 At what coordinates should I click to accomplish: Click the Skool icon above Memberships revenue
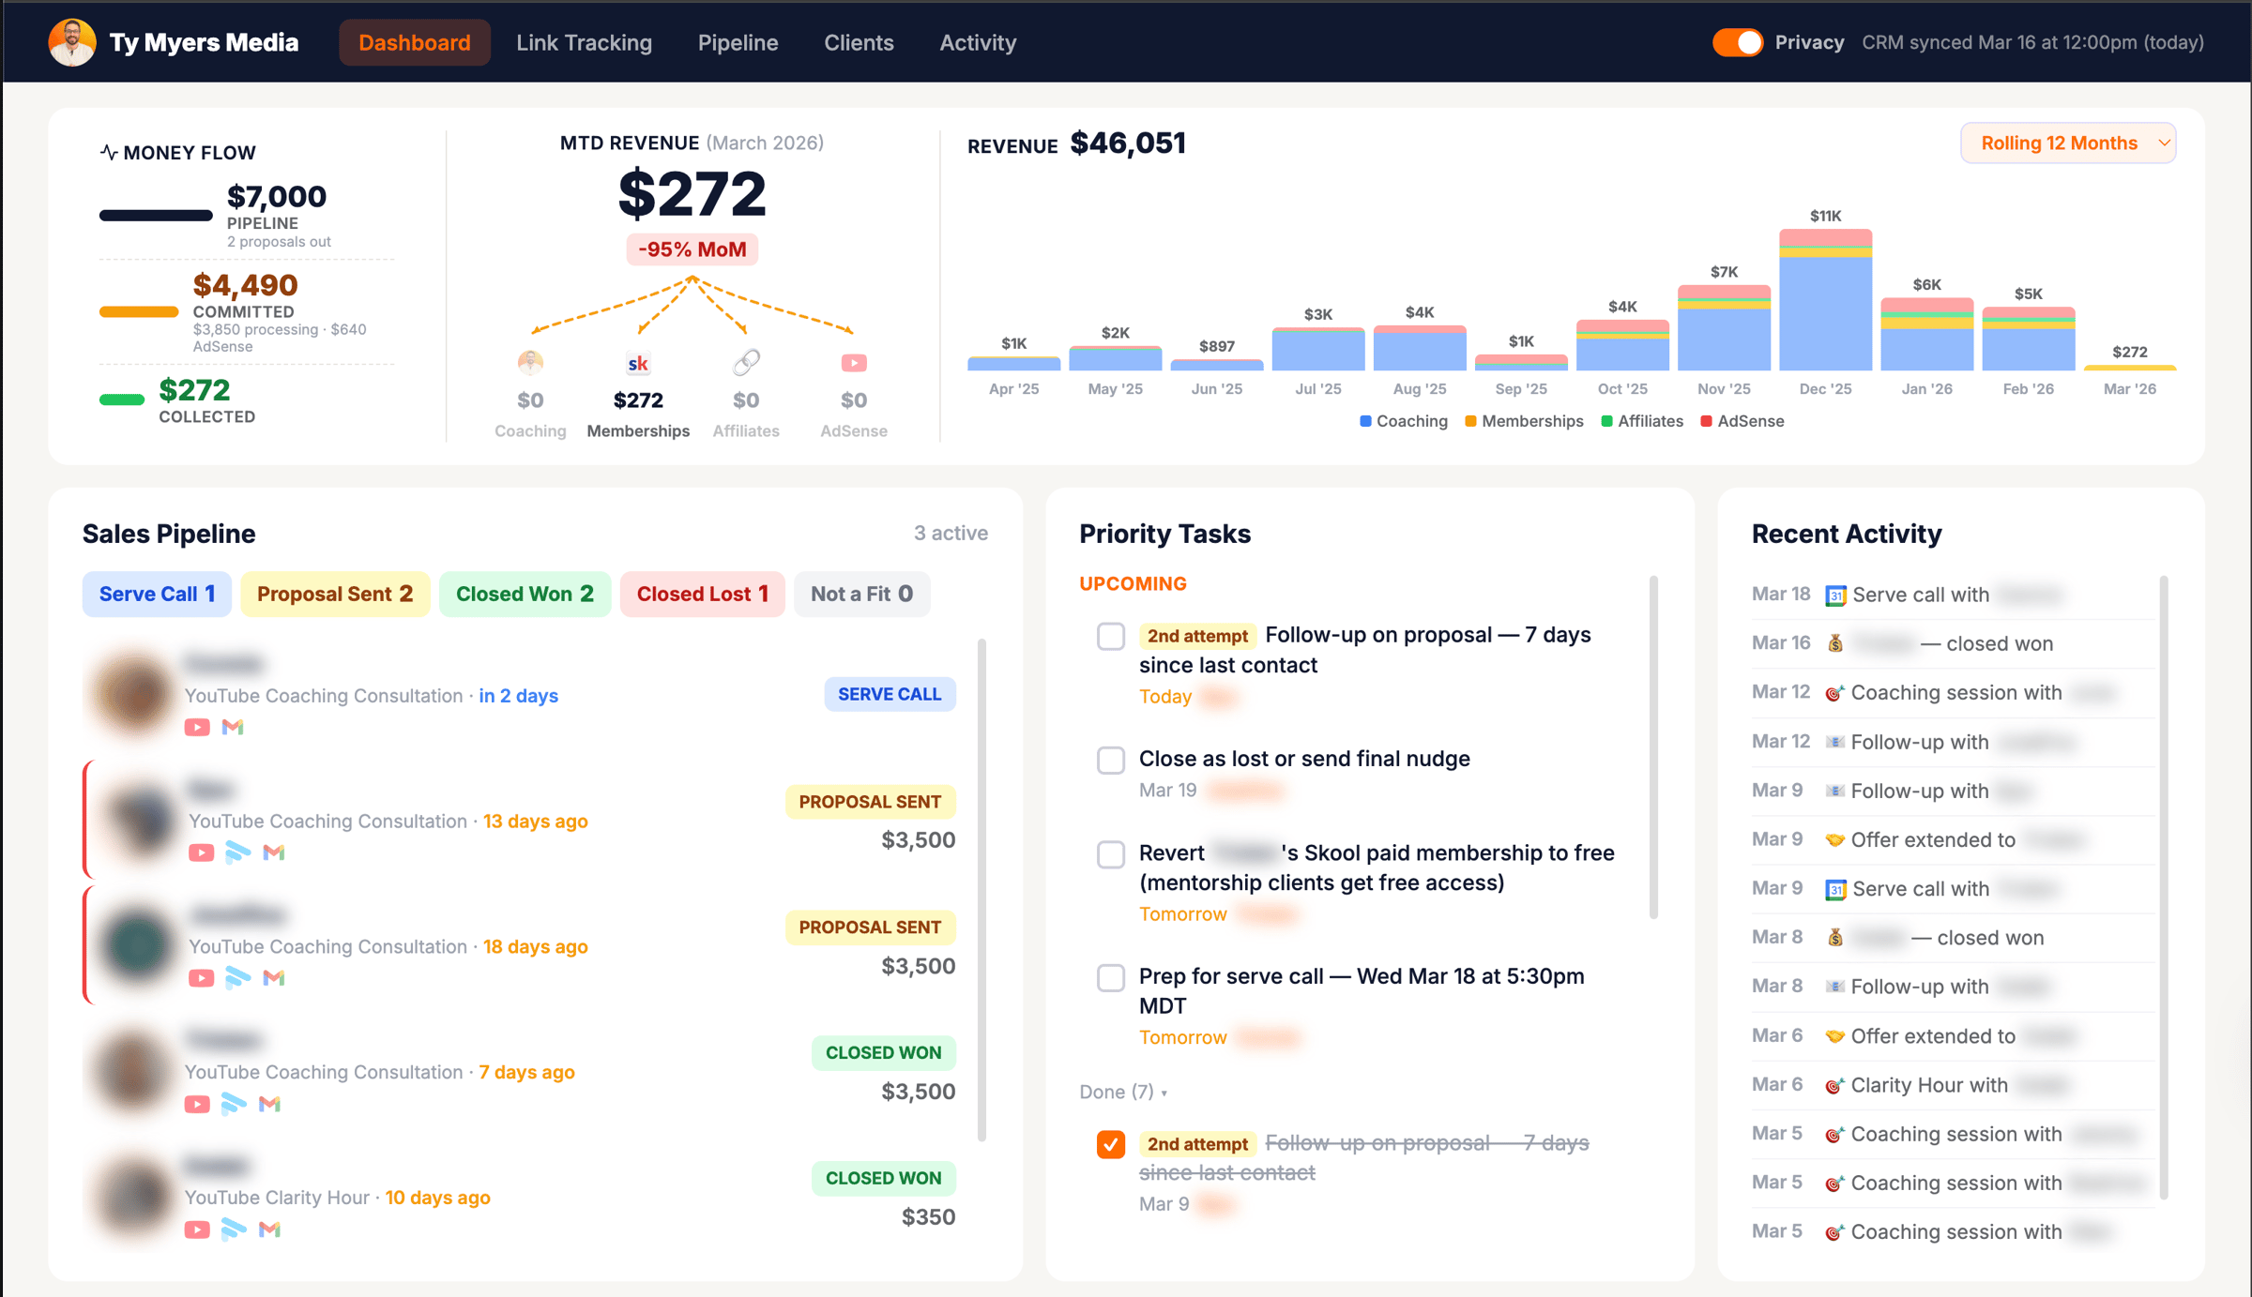click(638, 363)
